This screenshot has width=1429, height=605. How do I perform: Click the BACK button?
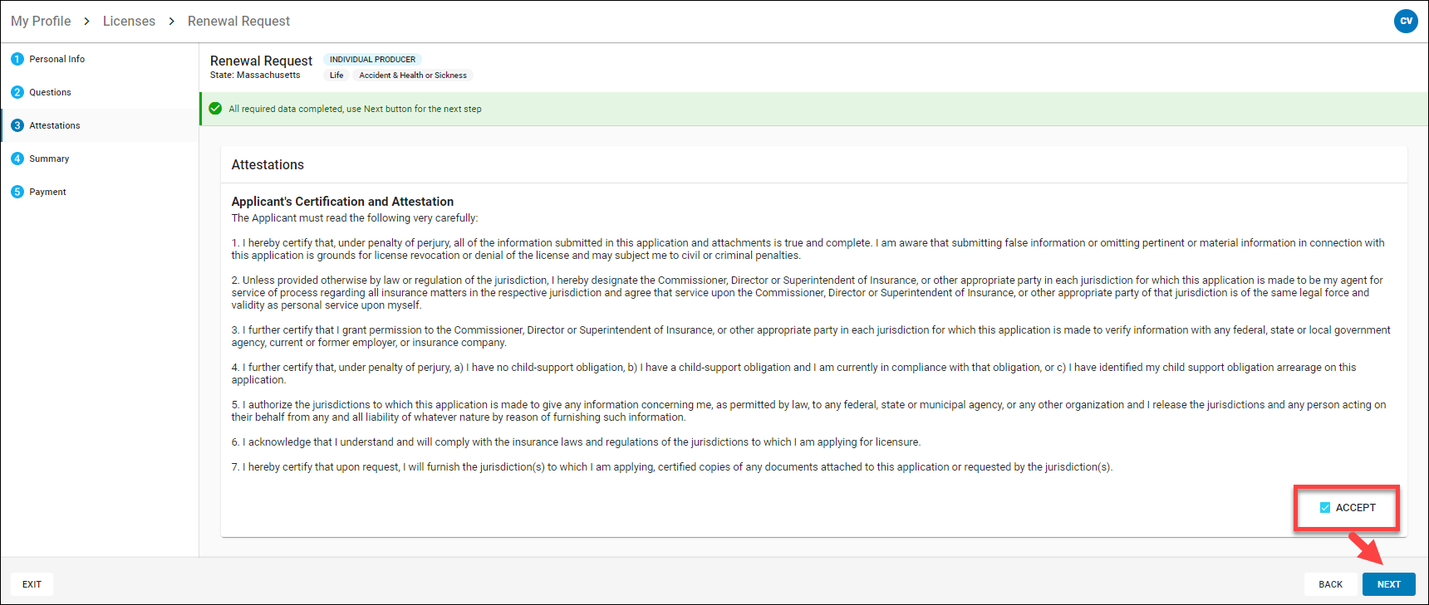(1330, 584)
